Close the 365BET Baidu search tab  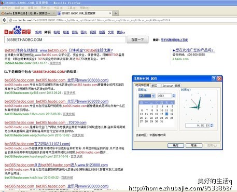coord(110,13)
